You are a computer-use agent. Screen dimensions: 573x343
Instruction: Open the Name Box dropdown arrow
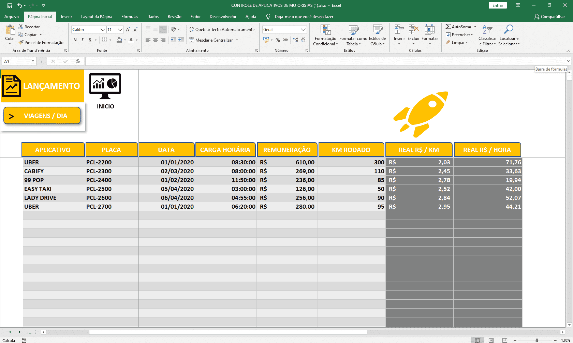click(x=33, y=61)
